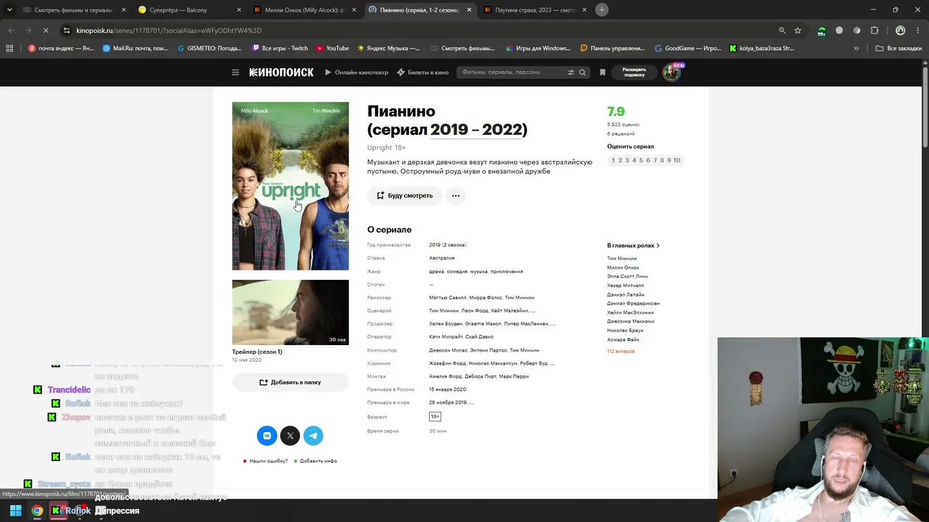Rate the series 1
The image size is (929, 522).
tap(613, 160)
